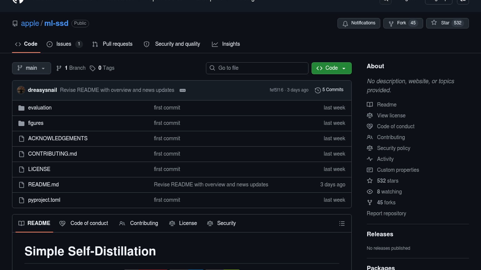481x270 pixels.
Task: Expand the green Code dropdown
Action: [331, 68]
